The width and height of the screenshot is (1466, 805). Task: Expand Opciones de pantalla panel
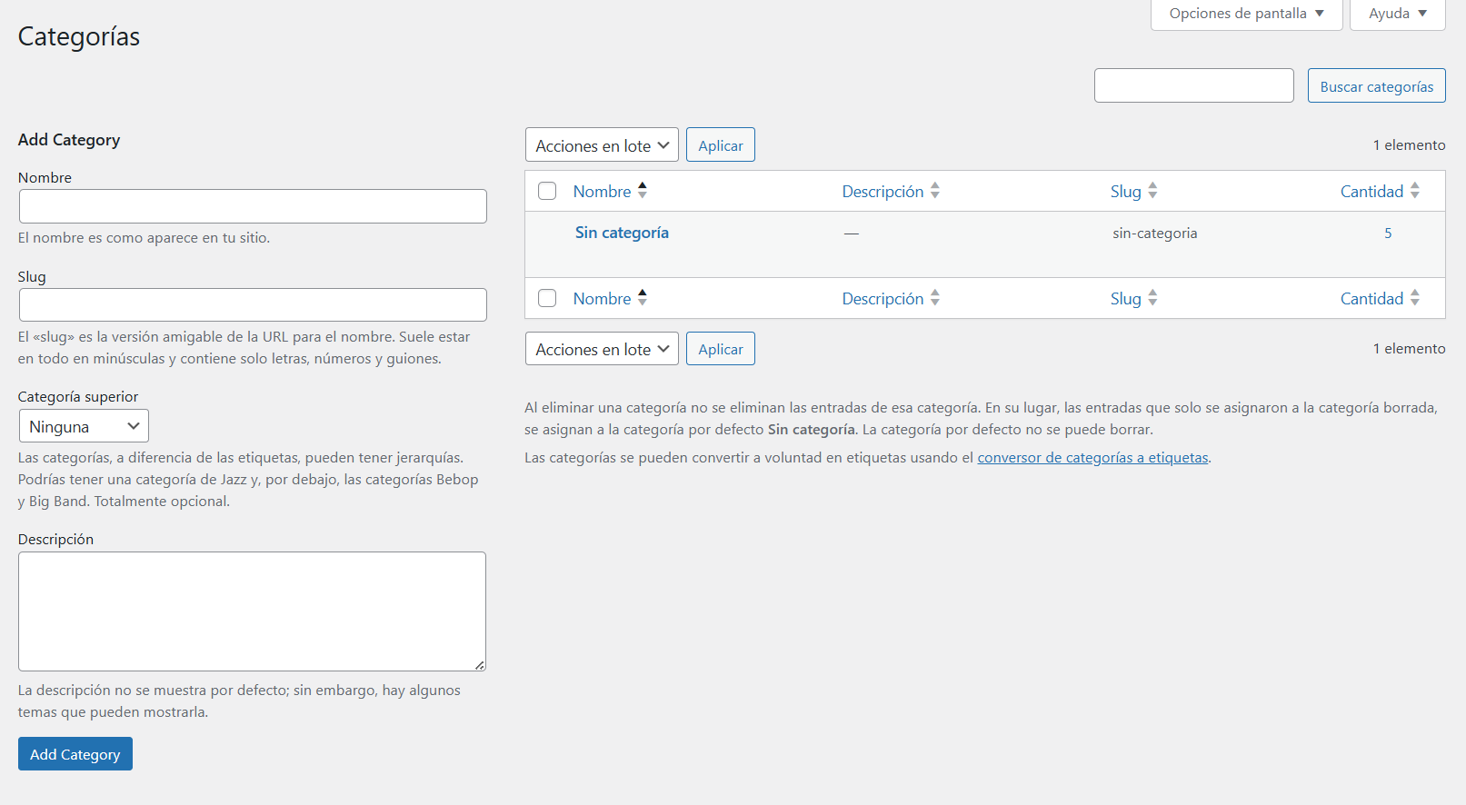(x=1246, y=14)
